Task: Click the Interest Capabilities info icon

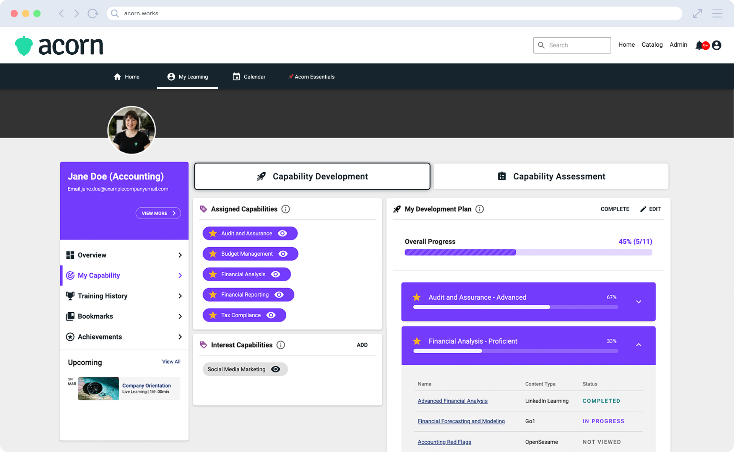Action: tap(281, 345)
